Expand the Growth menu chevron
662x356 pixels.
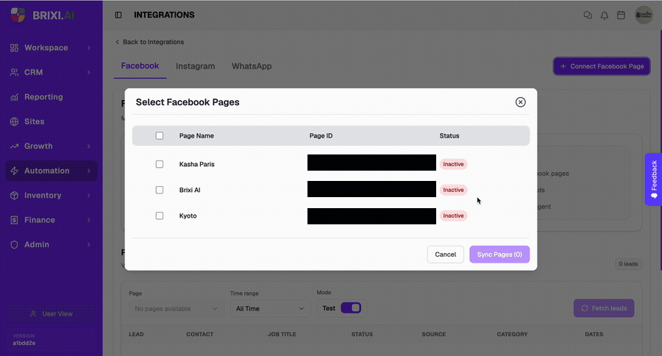point(89,146)
